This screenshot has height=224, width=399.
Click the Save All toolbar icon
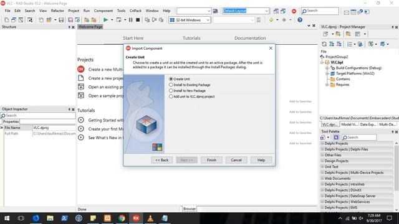coord(70,20)
